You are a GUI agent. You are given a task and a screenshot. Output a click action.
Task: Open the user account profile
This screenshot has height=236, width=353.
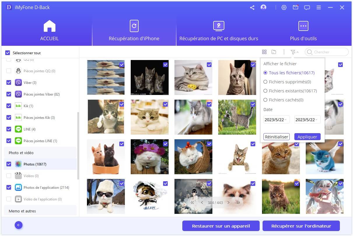tap(263, 7)
